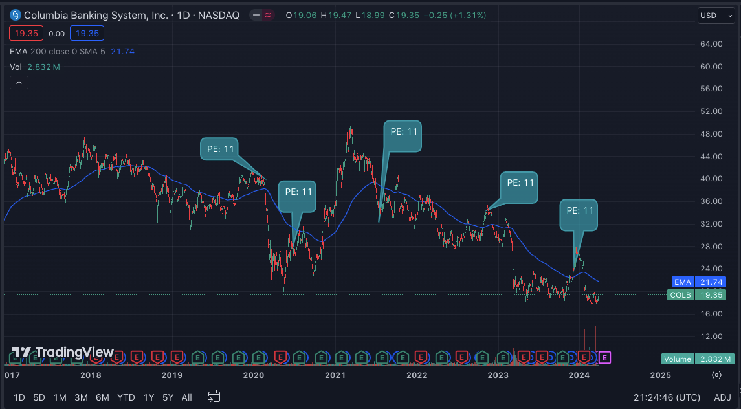Open the go-to-date calendar icon
The width and height of the screenshot is (741, 409).
[214, 396]
